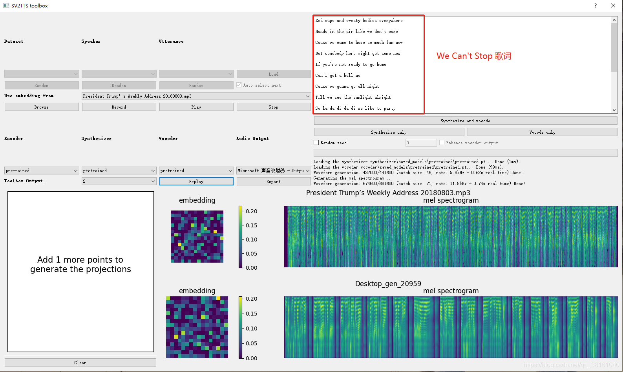
Task: Click the line 'So la da di da di we like to party'
Action: coord(356,108)
